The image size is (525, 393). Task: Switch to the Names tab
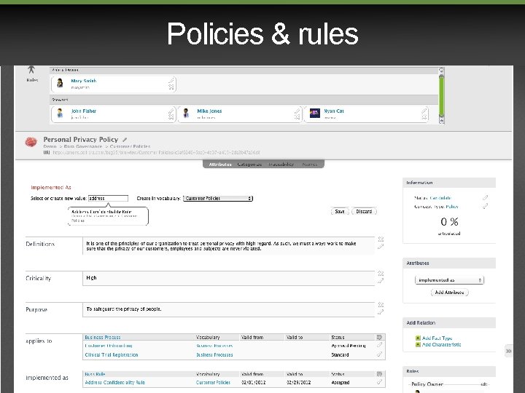(x=310, y=164)
